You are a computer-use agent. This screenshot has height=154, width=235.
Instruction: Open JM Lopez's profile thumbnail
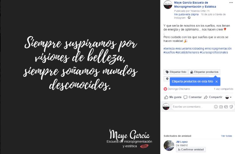tap(169, 146)
